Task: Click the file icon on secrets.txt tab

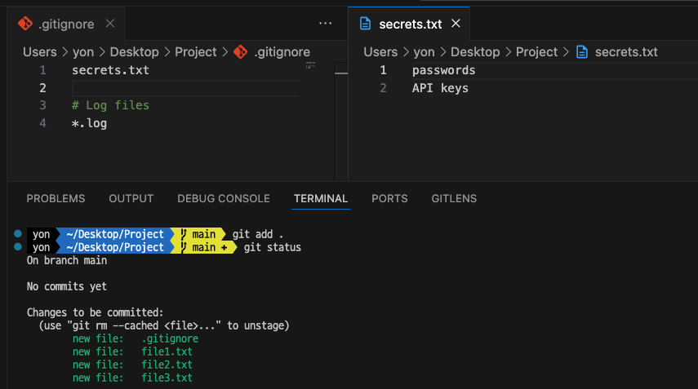Action: 367,24
